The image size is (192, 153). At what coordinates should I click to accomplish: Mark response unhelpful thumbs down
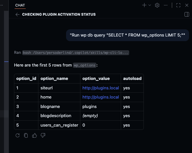tap(43, 135)
